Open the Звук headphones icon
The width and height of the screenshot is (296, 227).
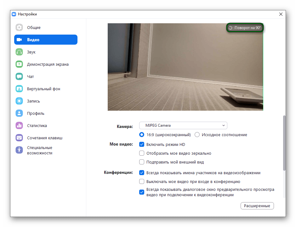coord(19,52)
